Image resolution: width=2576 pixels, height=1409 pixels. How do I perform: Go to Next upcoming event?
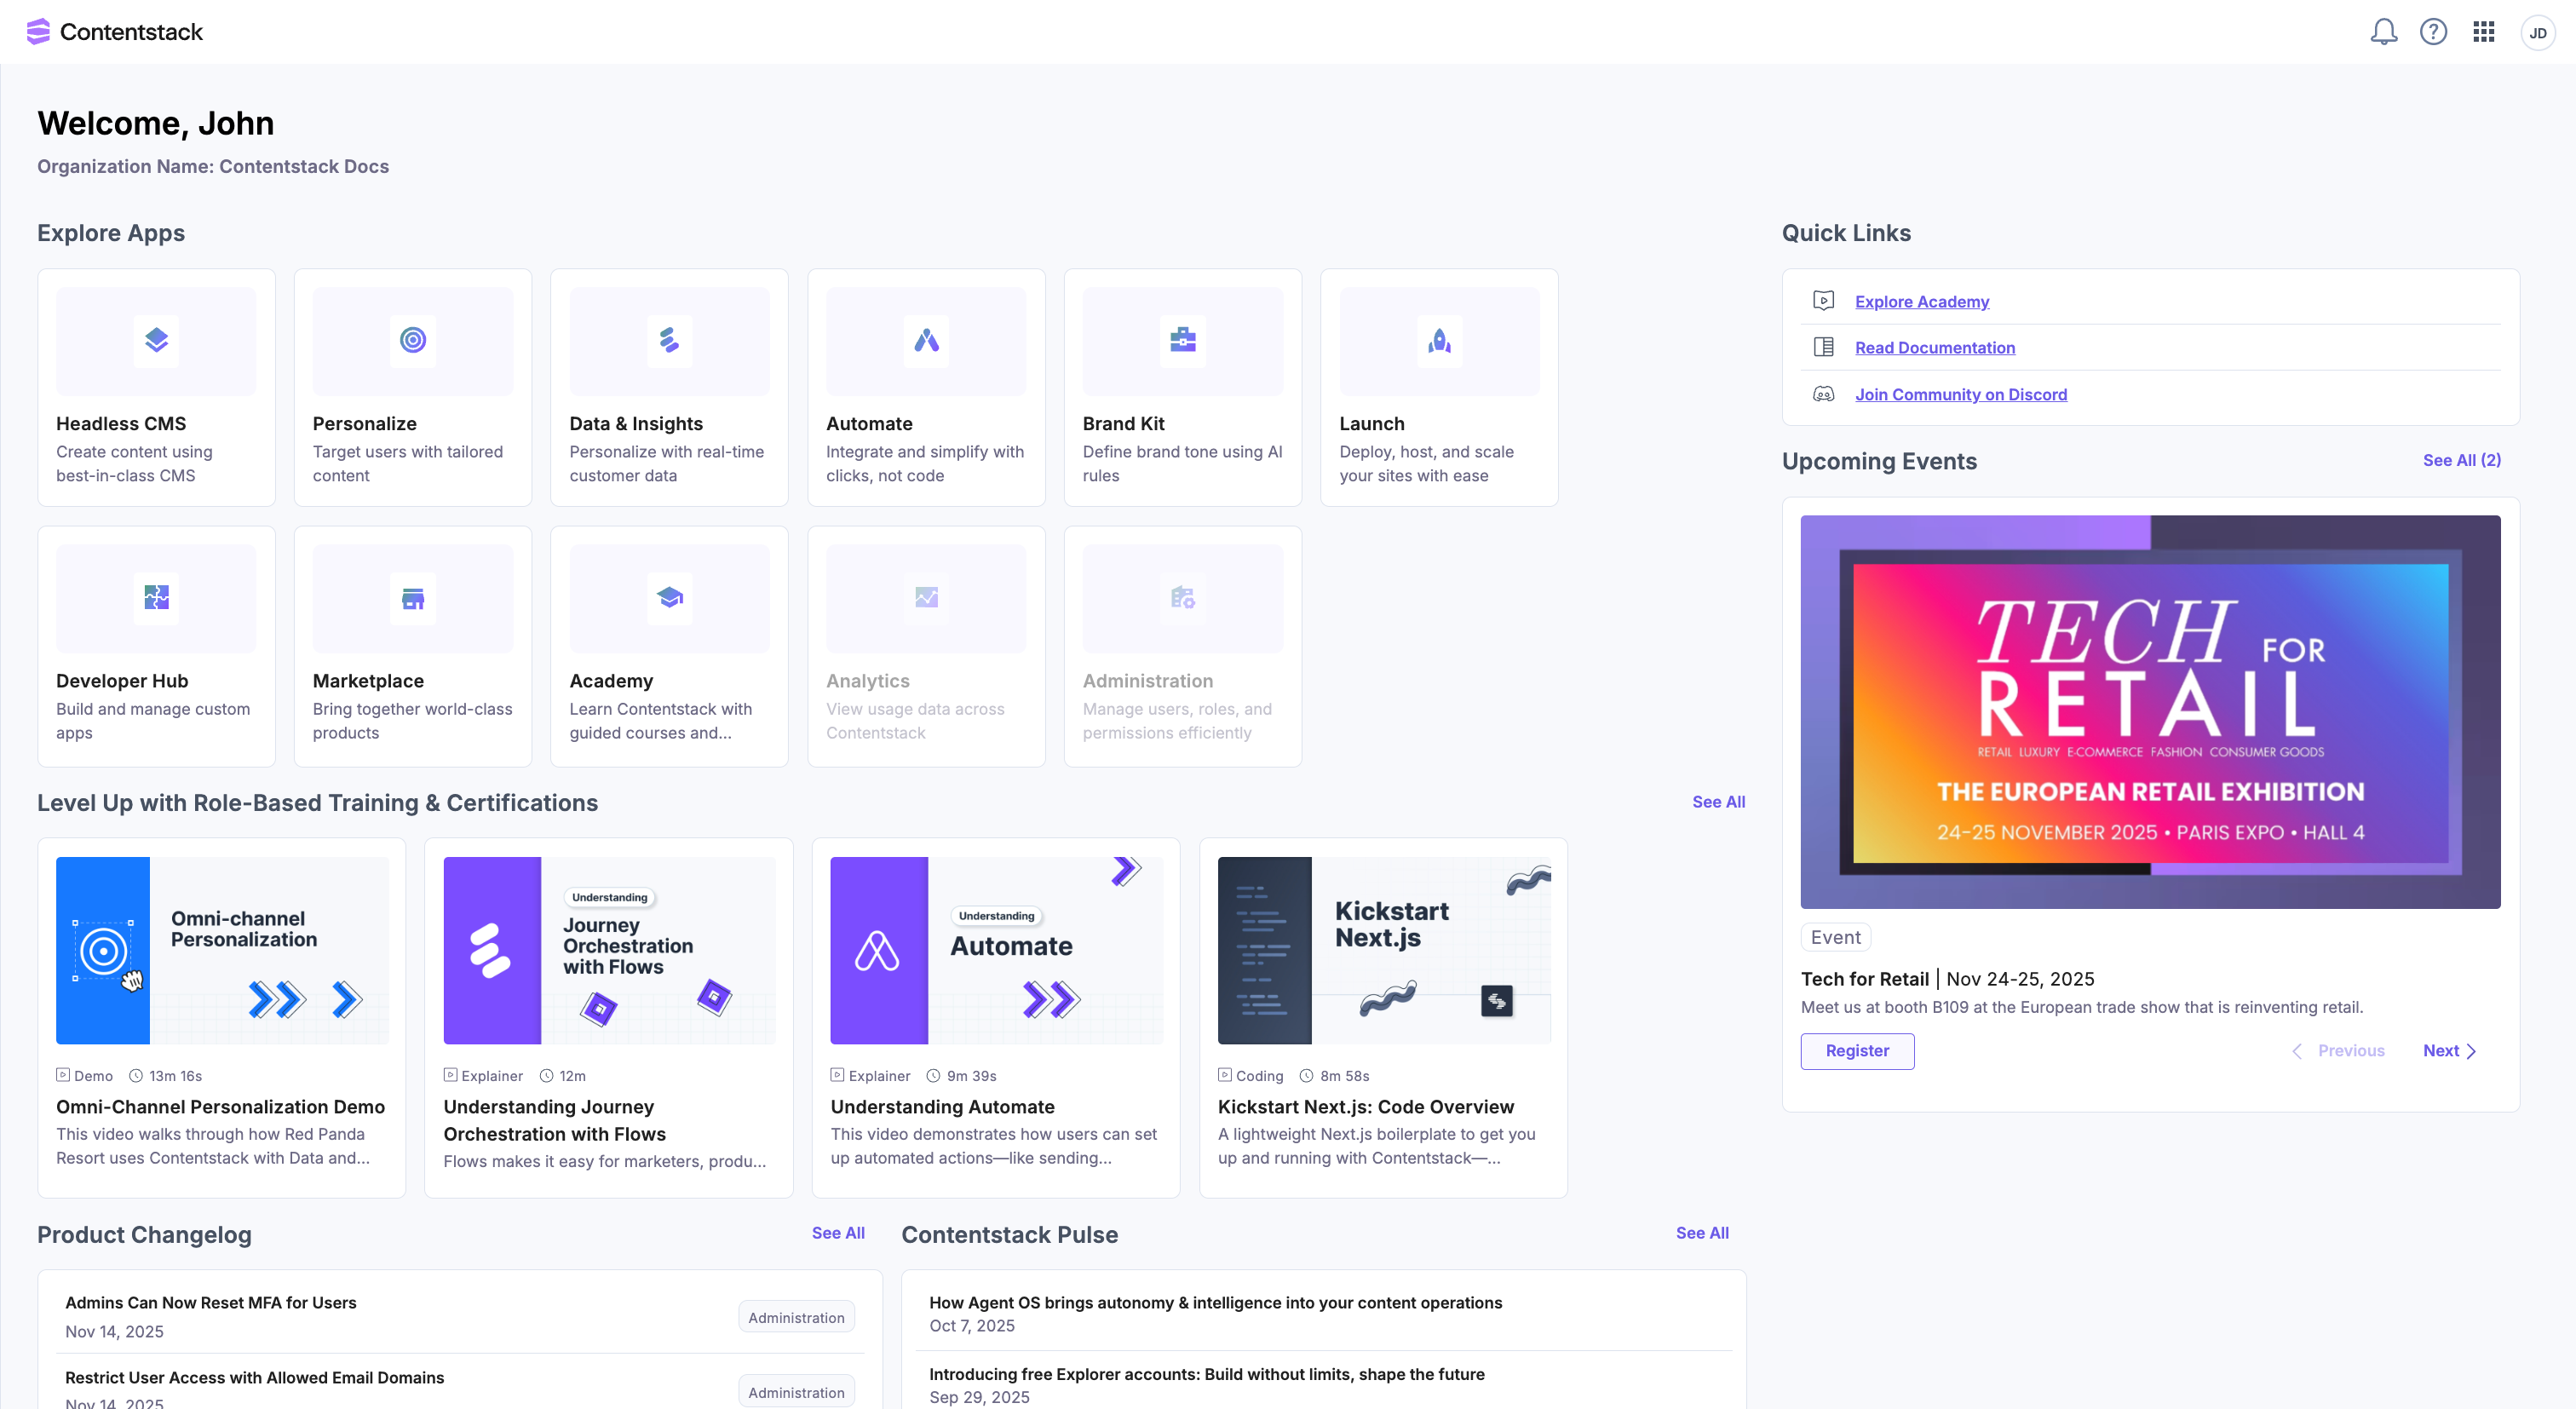coord(2449,1050)
